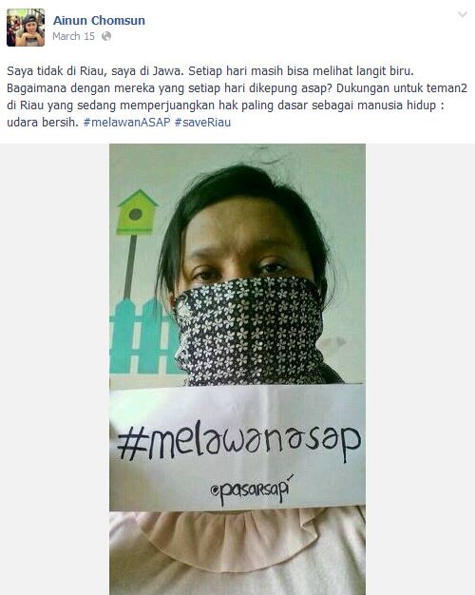Follow the #melawanASAP hashtag link
This screenshot has height=595, width=475.
(x=126, y=123)
